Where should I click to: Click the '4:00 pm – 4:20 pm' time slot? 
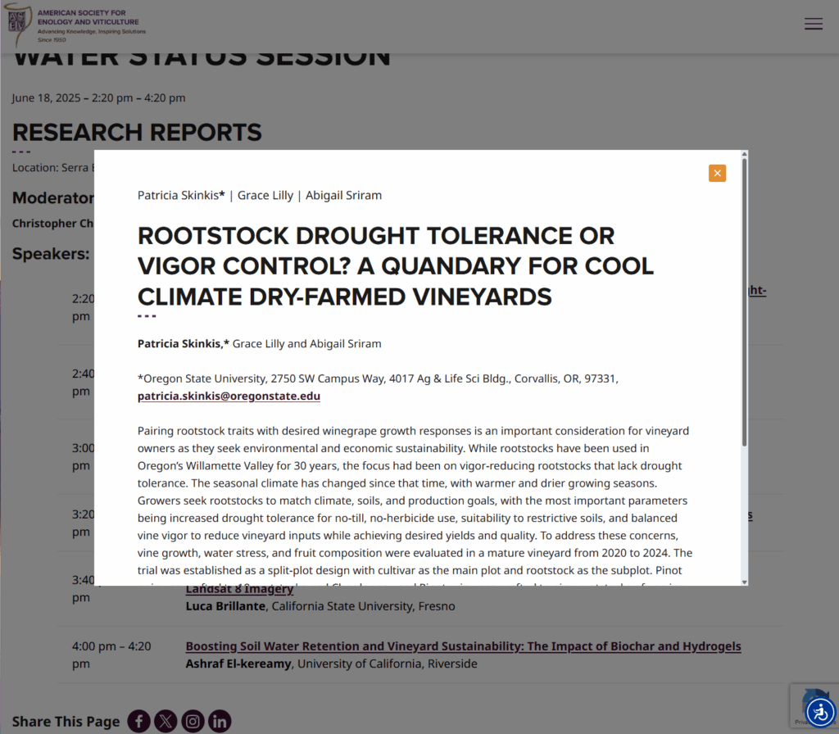tap(111, 655)
